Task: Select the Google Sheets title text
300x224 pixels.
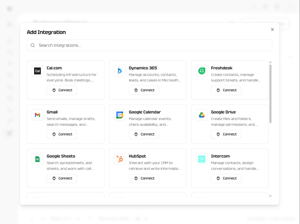Action: [x=61, y=156]
